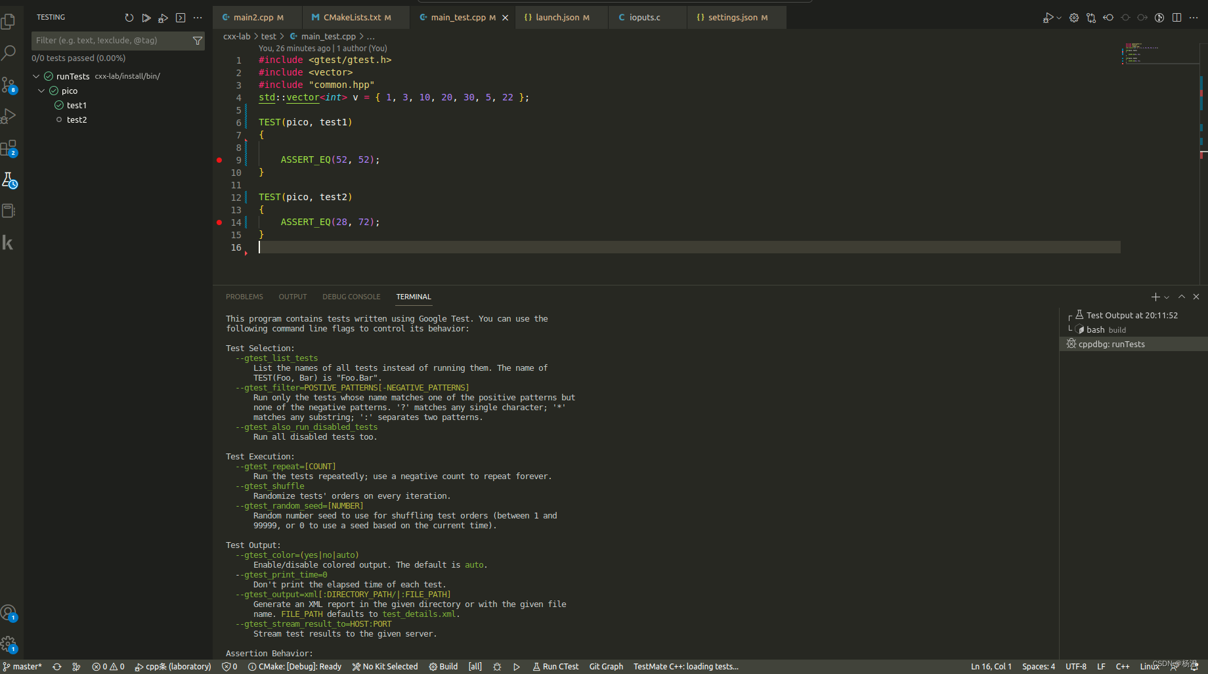The height and width of the screenshot is (674, 1208).
Task: Go to previous change in editor toolbar
Action: point(1108,18)
